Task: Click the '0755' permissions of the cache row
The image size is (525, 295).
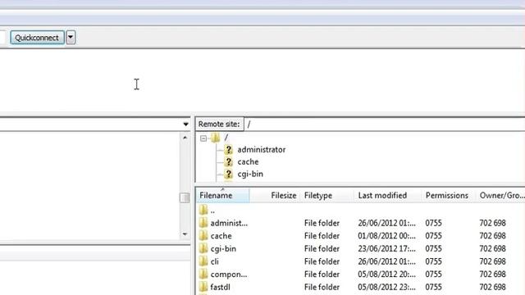Action: [434, 236]
